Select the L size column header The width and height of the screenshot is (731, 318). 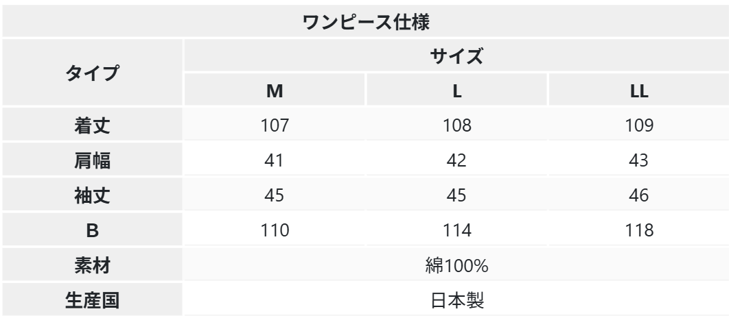click(456, 90)
